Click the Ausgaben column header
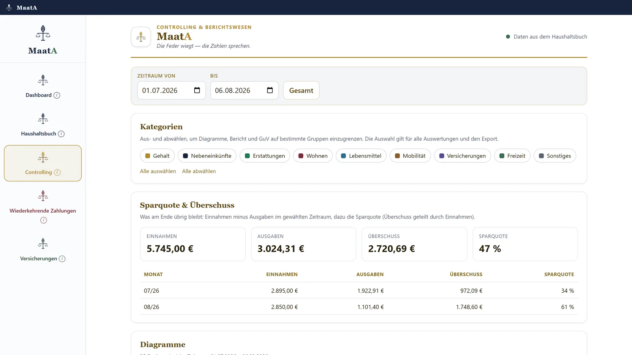The image size is (632, 355). tap(370, 275)
